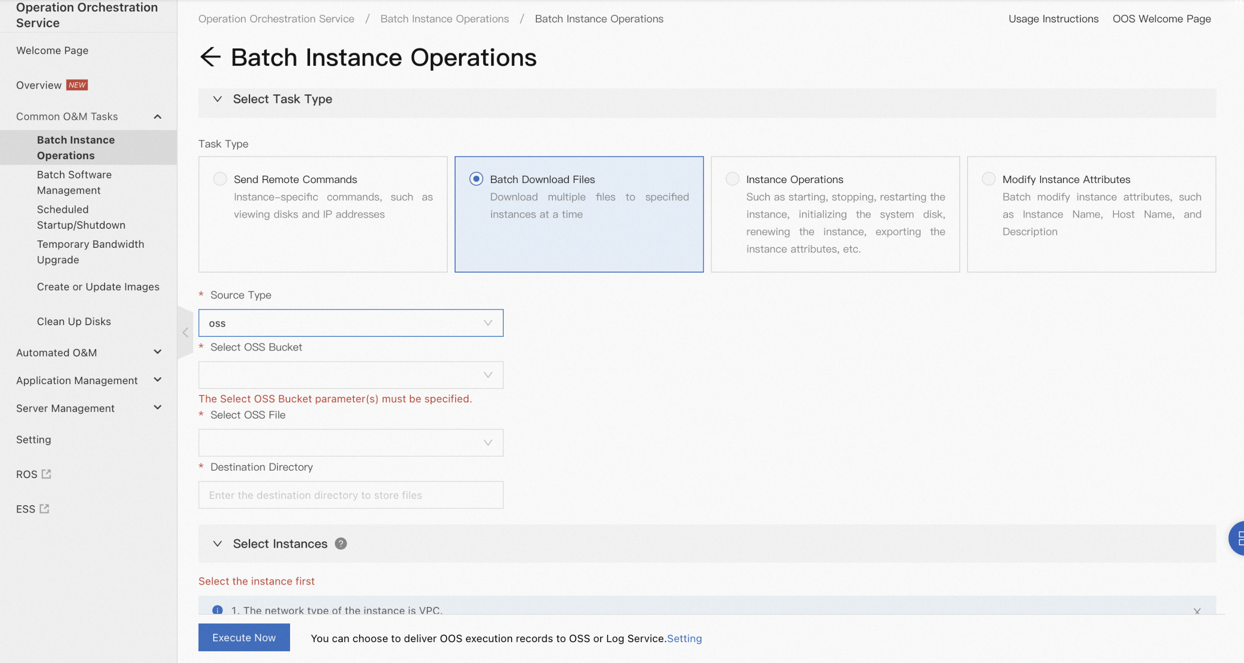
Task: Select the Batch Download Files radio button
Action: pos(476,179)
